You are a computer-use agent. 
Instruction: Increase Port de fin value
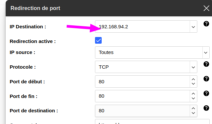click(x=193, y=94)
